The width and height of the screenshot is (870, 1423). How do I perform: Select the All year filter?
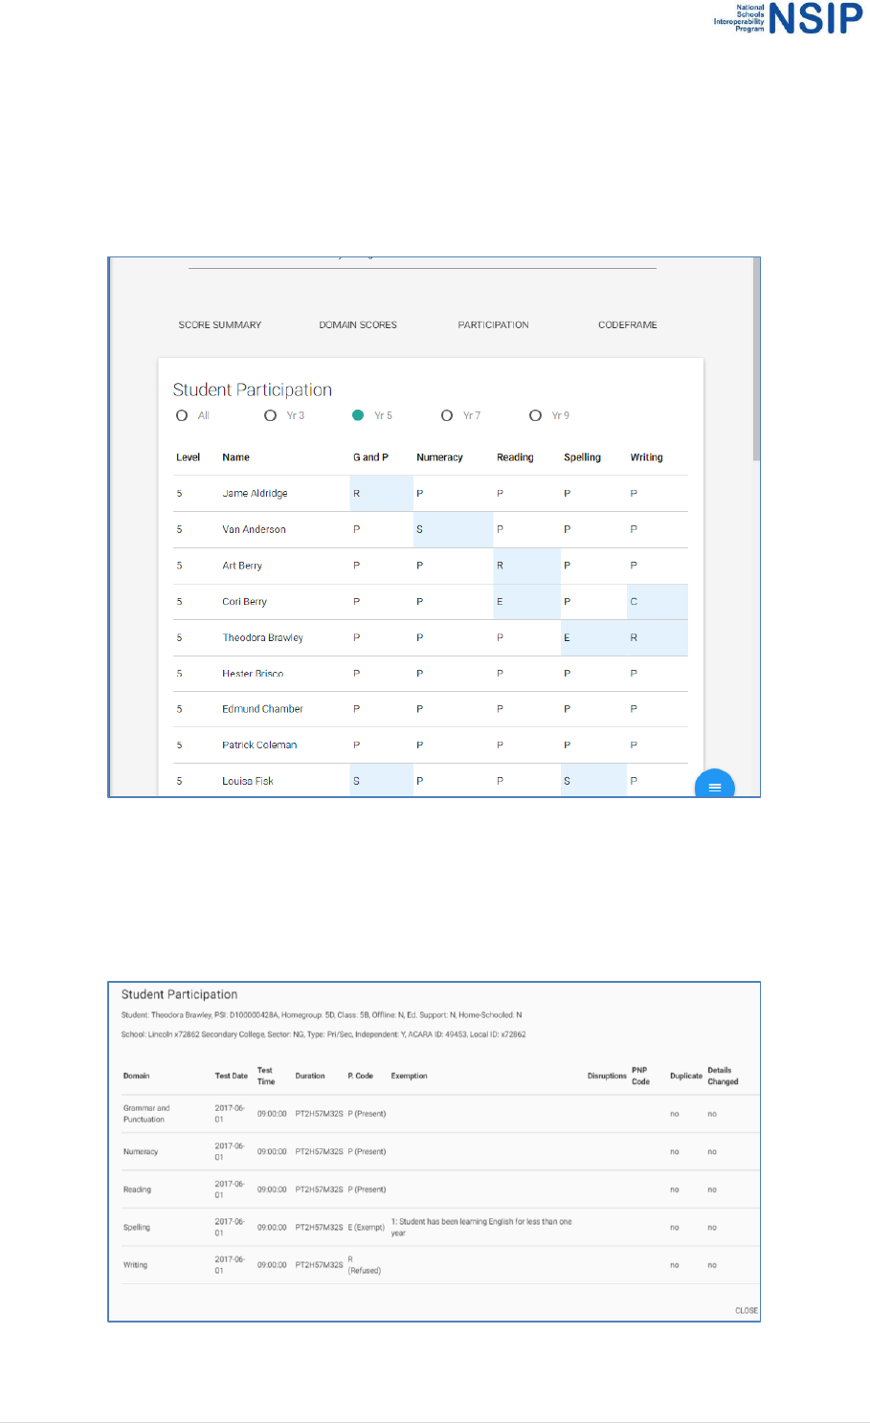pyautogui.click(x=182, y=415)
